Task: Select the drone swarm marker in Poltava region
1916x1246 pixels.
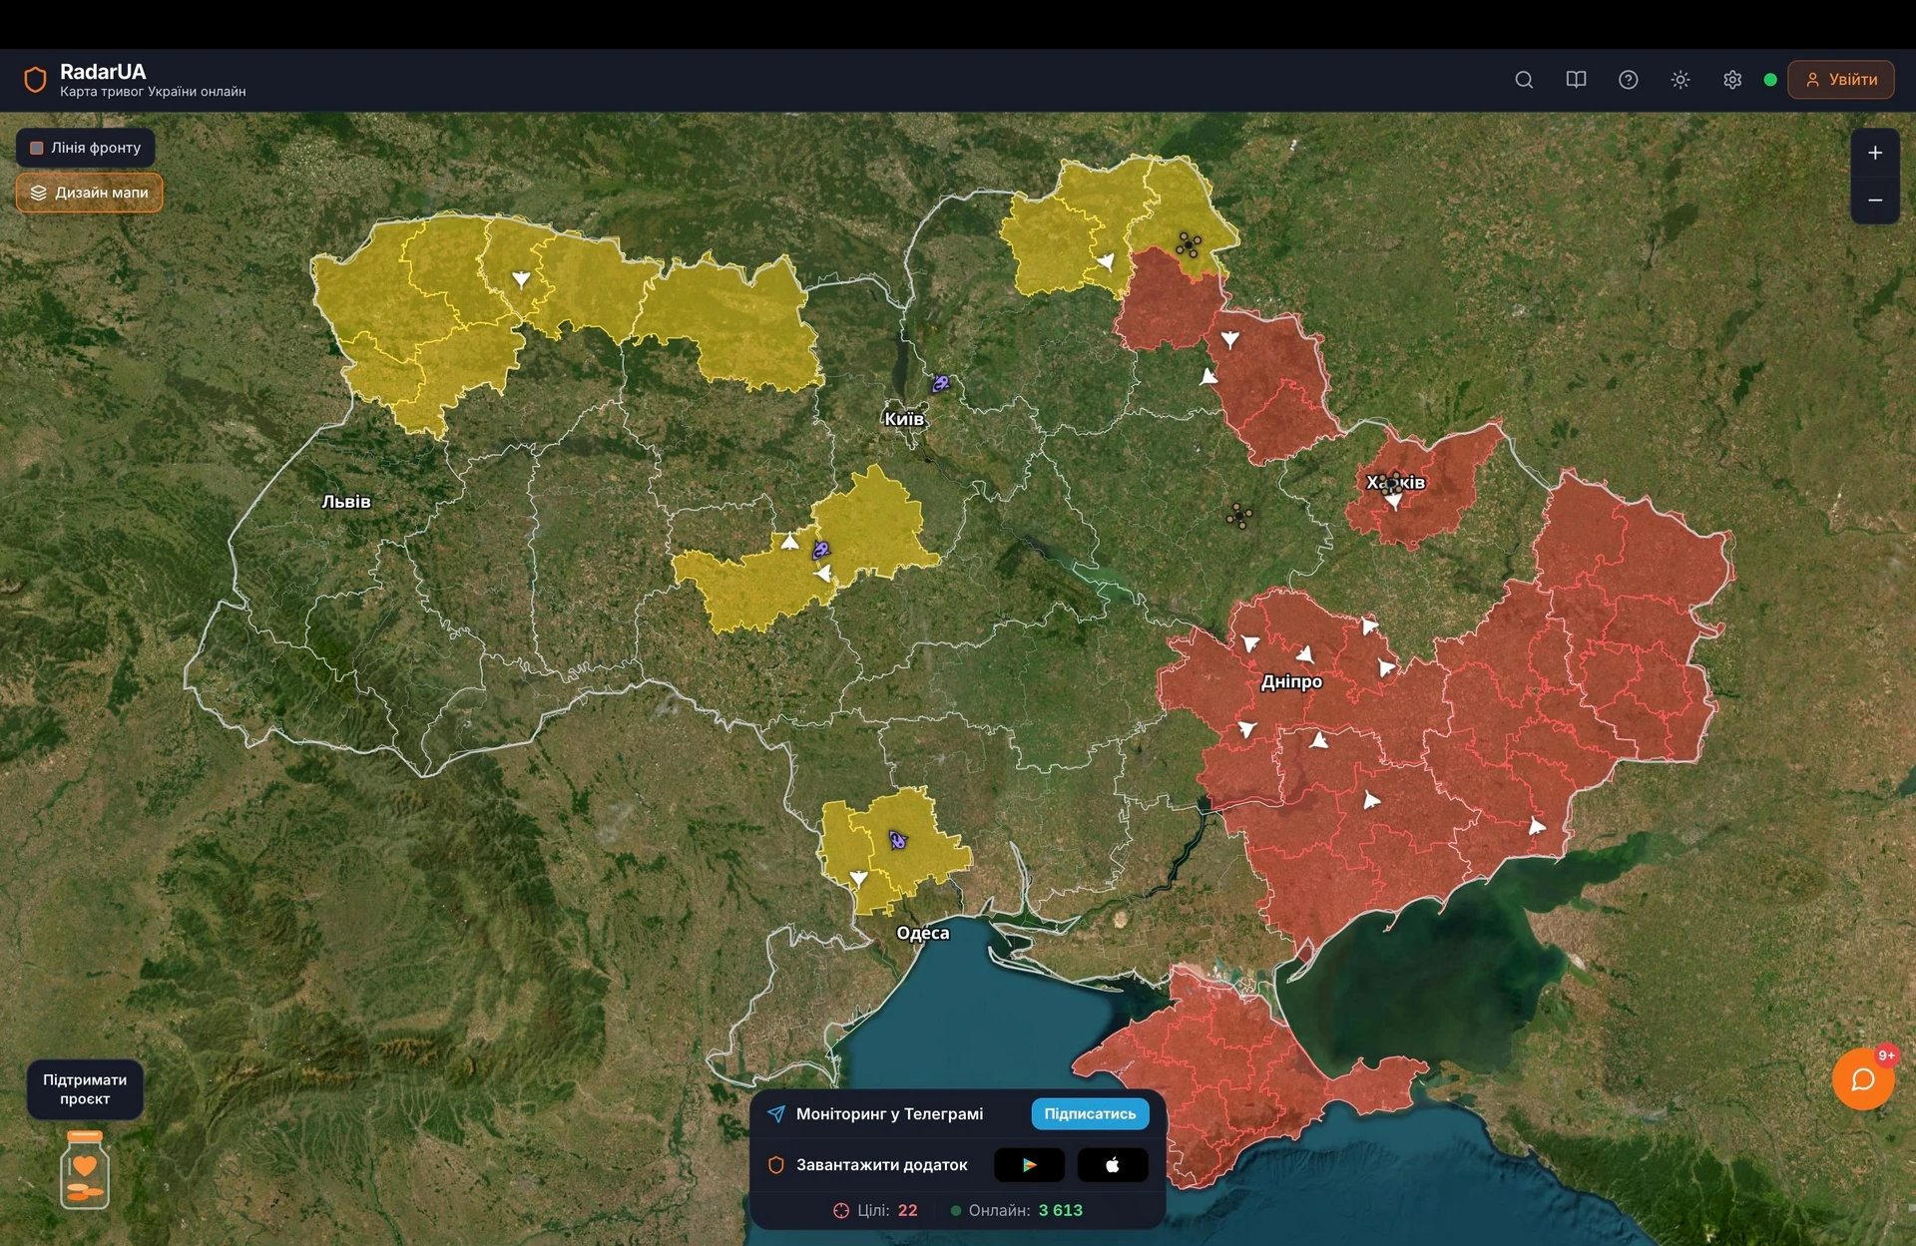Action: coord(1239,515)
